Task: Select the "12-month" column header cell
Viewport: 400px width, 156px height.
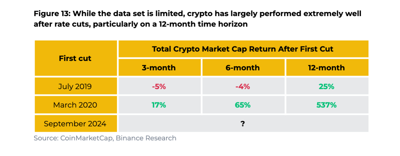Action: (x=326, y=68)
